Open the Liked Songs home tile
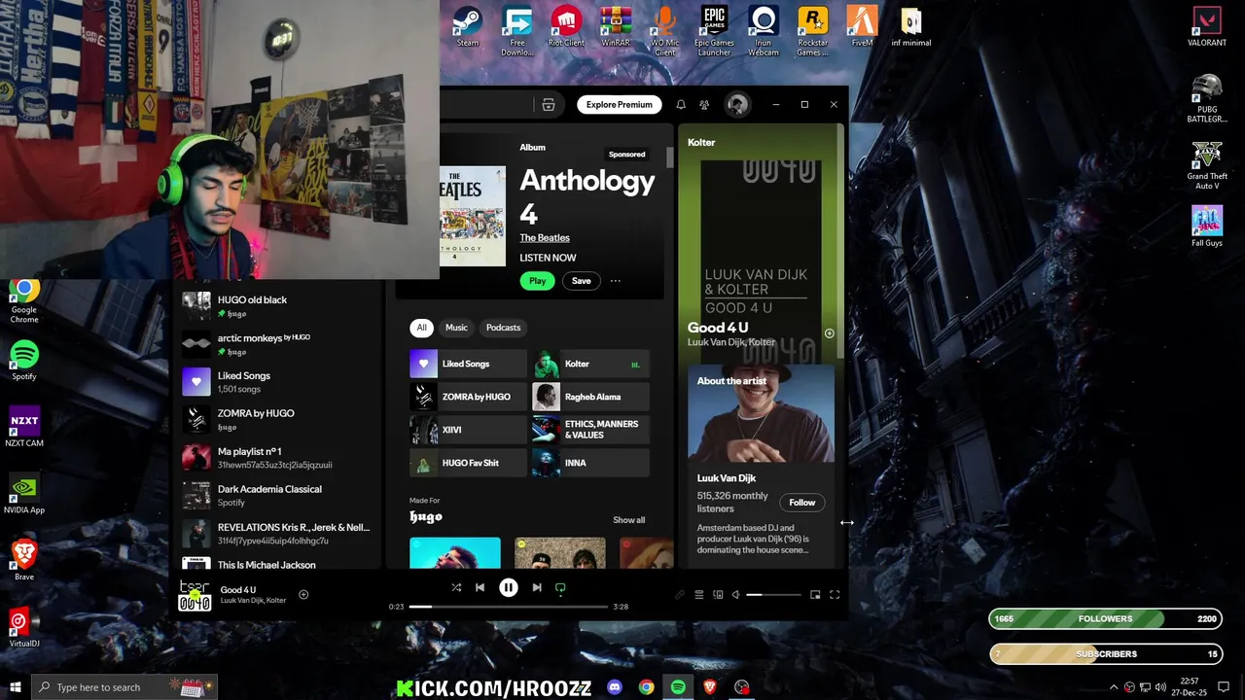 tap(468, 364)
